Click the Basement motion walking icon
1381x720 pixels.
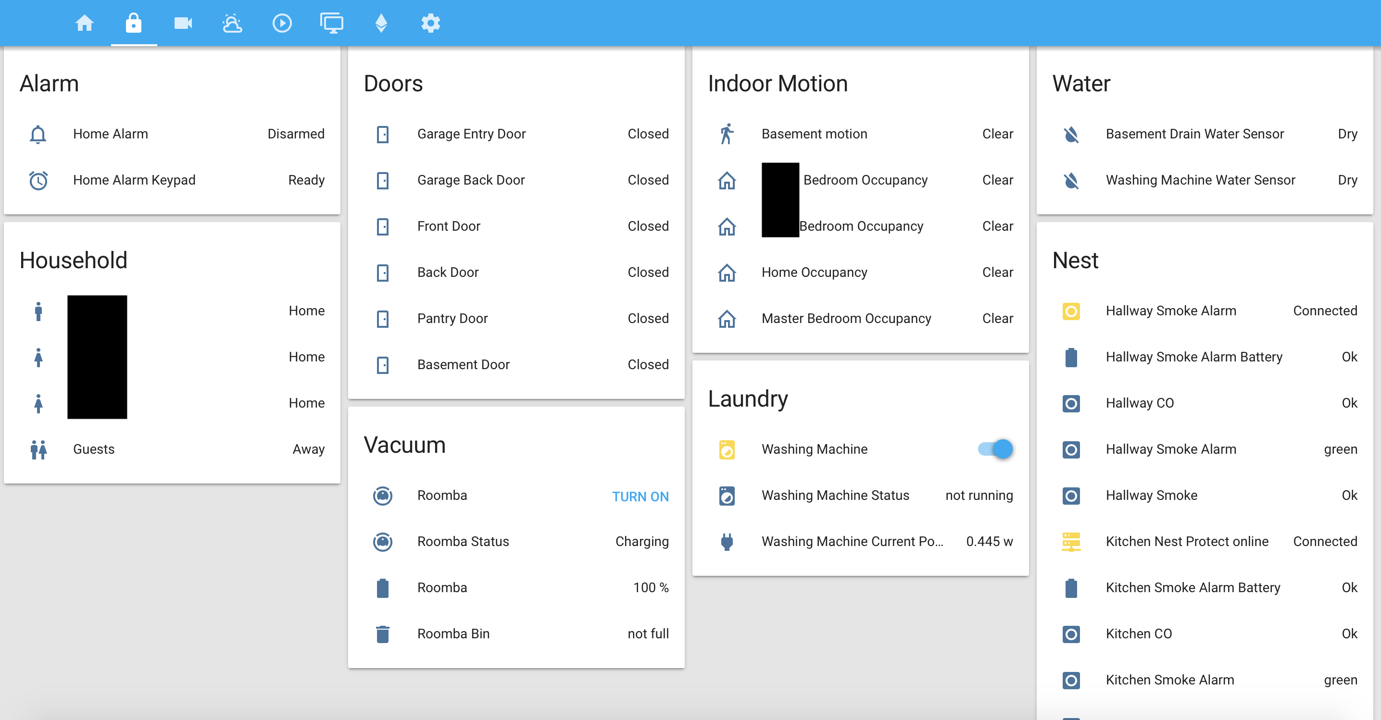click(x=727, y=134)
